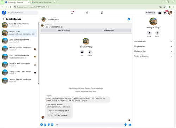Click the Facebook logo icon
The image size is (176, 128).
point(4,13)
